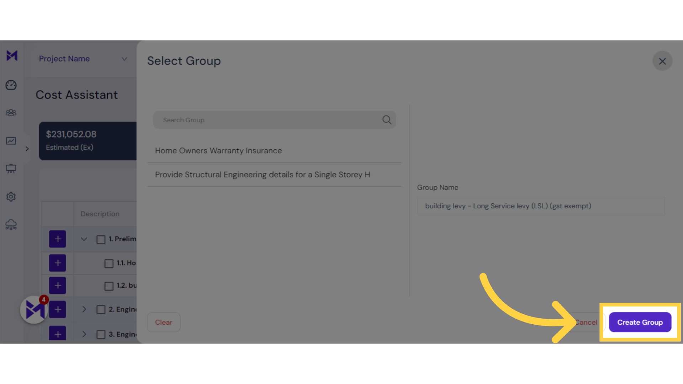Toggle checkbox for item 1.2 bu
The height and width of the screenshot is (384, 683).
click(x=108, y=286)
